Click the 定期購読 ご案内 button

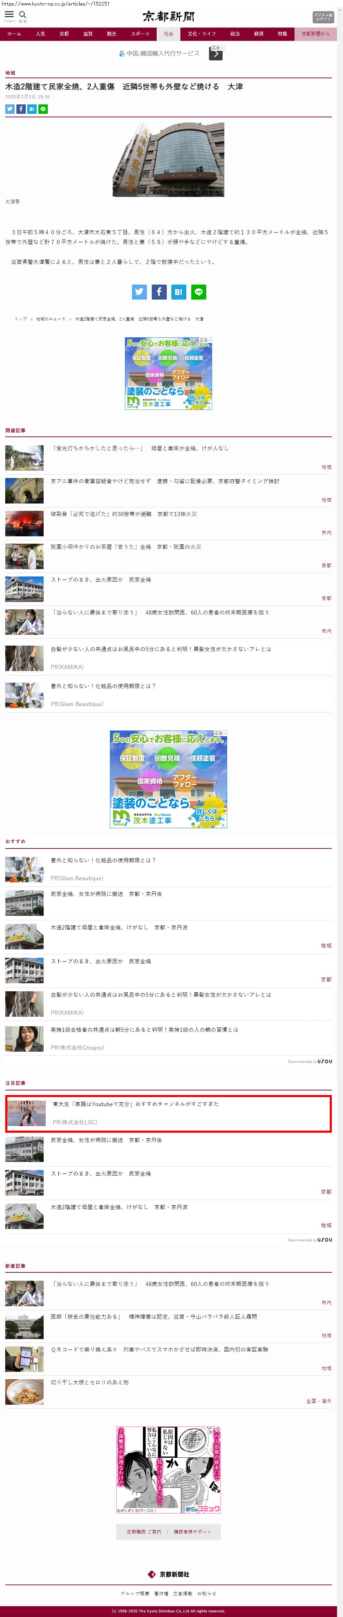pos(144,1532)
